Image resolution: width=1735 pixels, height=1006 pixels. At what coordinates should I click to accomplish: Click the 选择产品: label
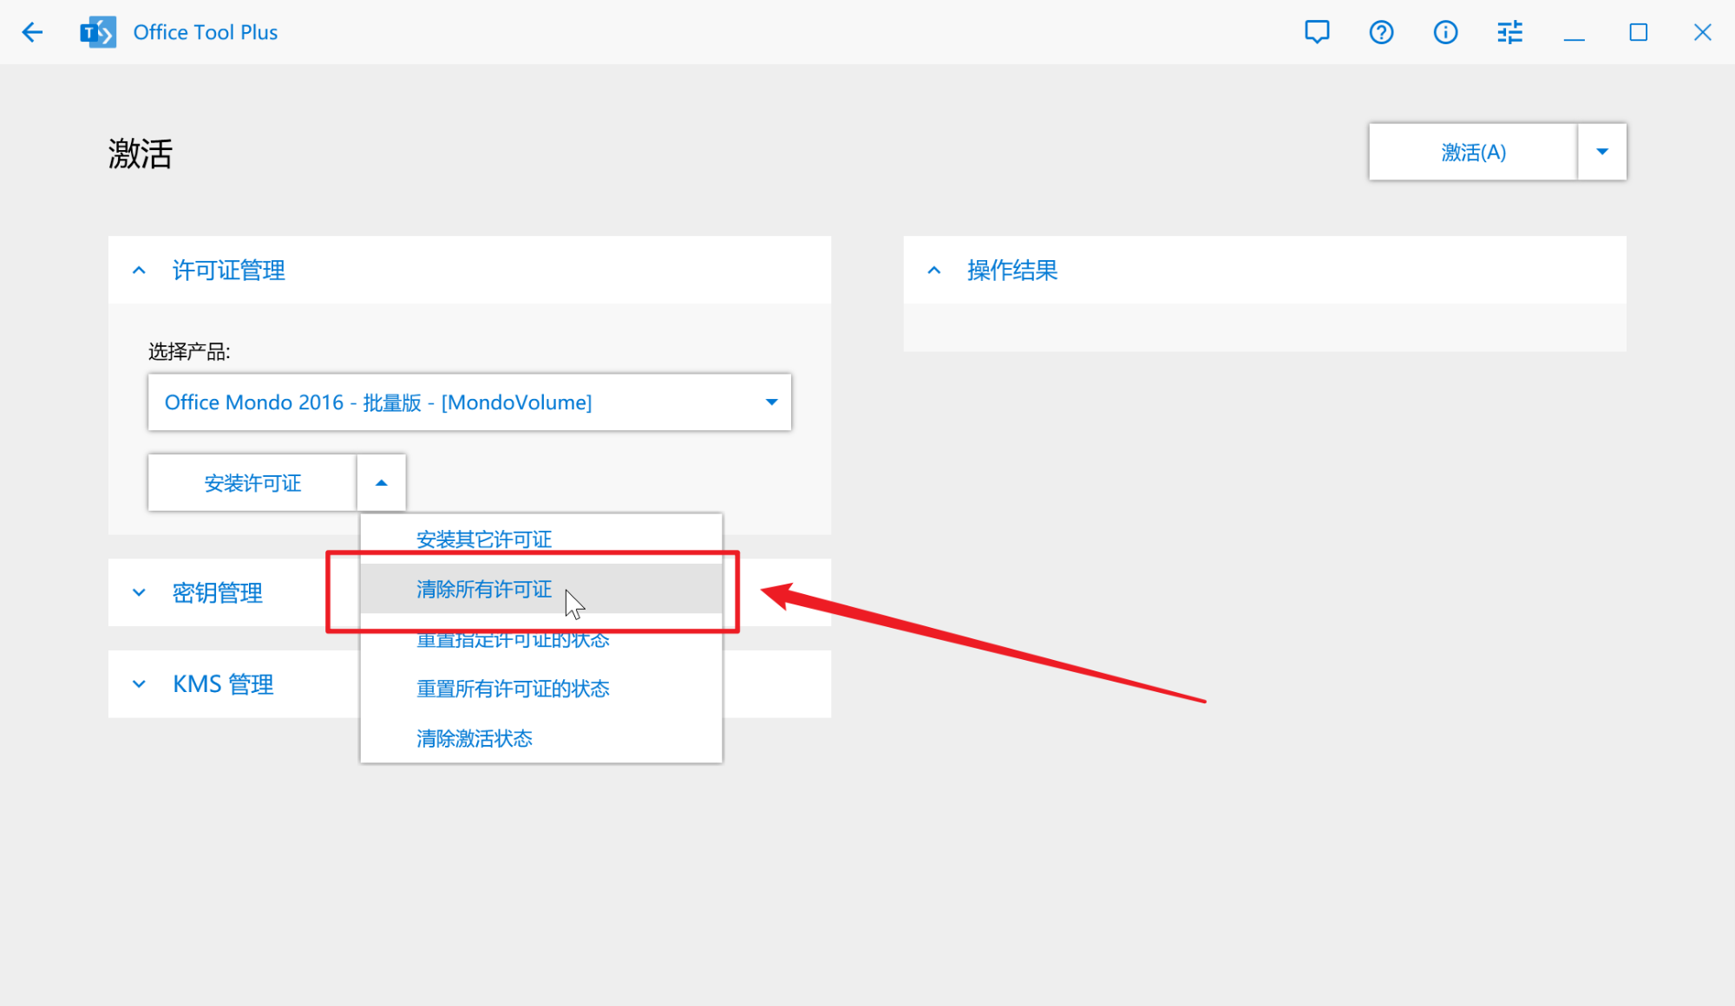189,351
